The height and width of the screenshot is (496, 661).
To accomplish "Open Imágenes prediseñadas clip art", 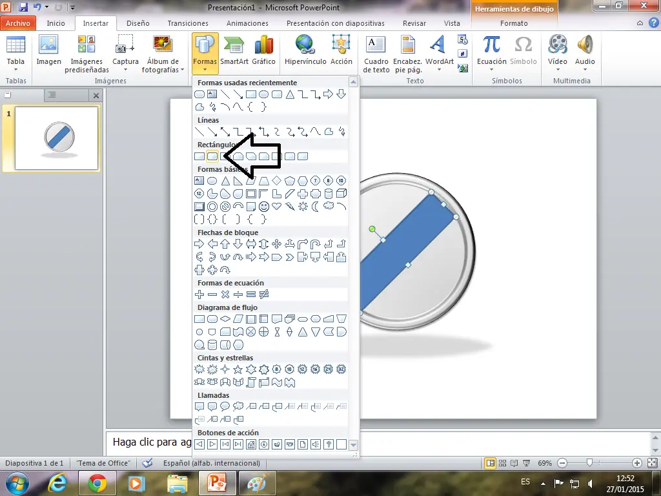I will (87, 54).
